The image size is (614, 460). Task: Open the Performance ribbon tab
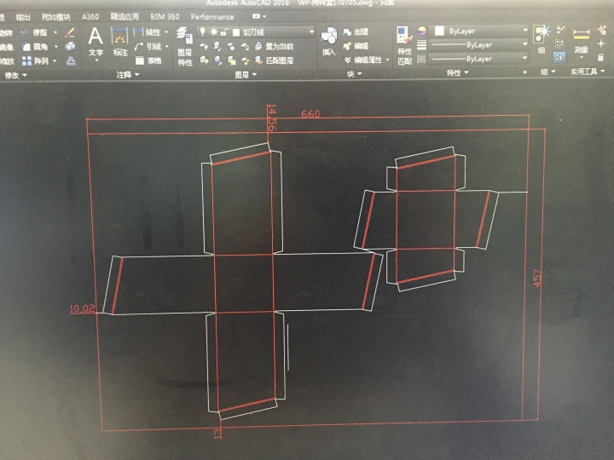pyautogui.click(x=213, y=16)
